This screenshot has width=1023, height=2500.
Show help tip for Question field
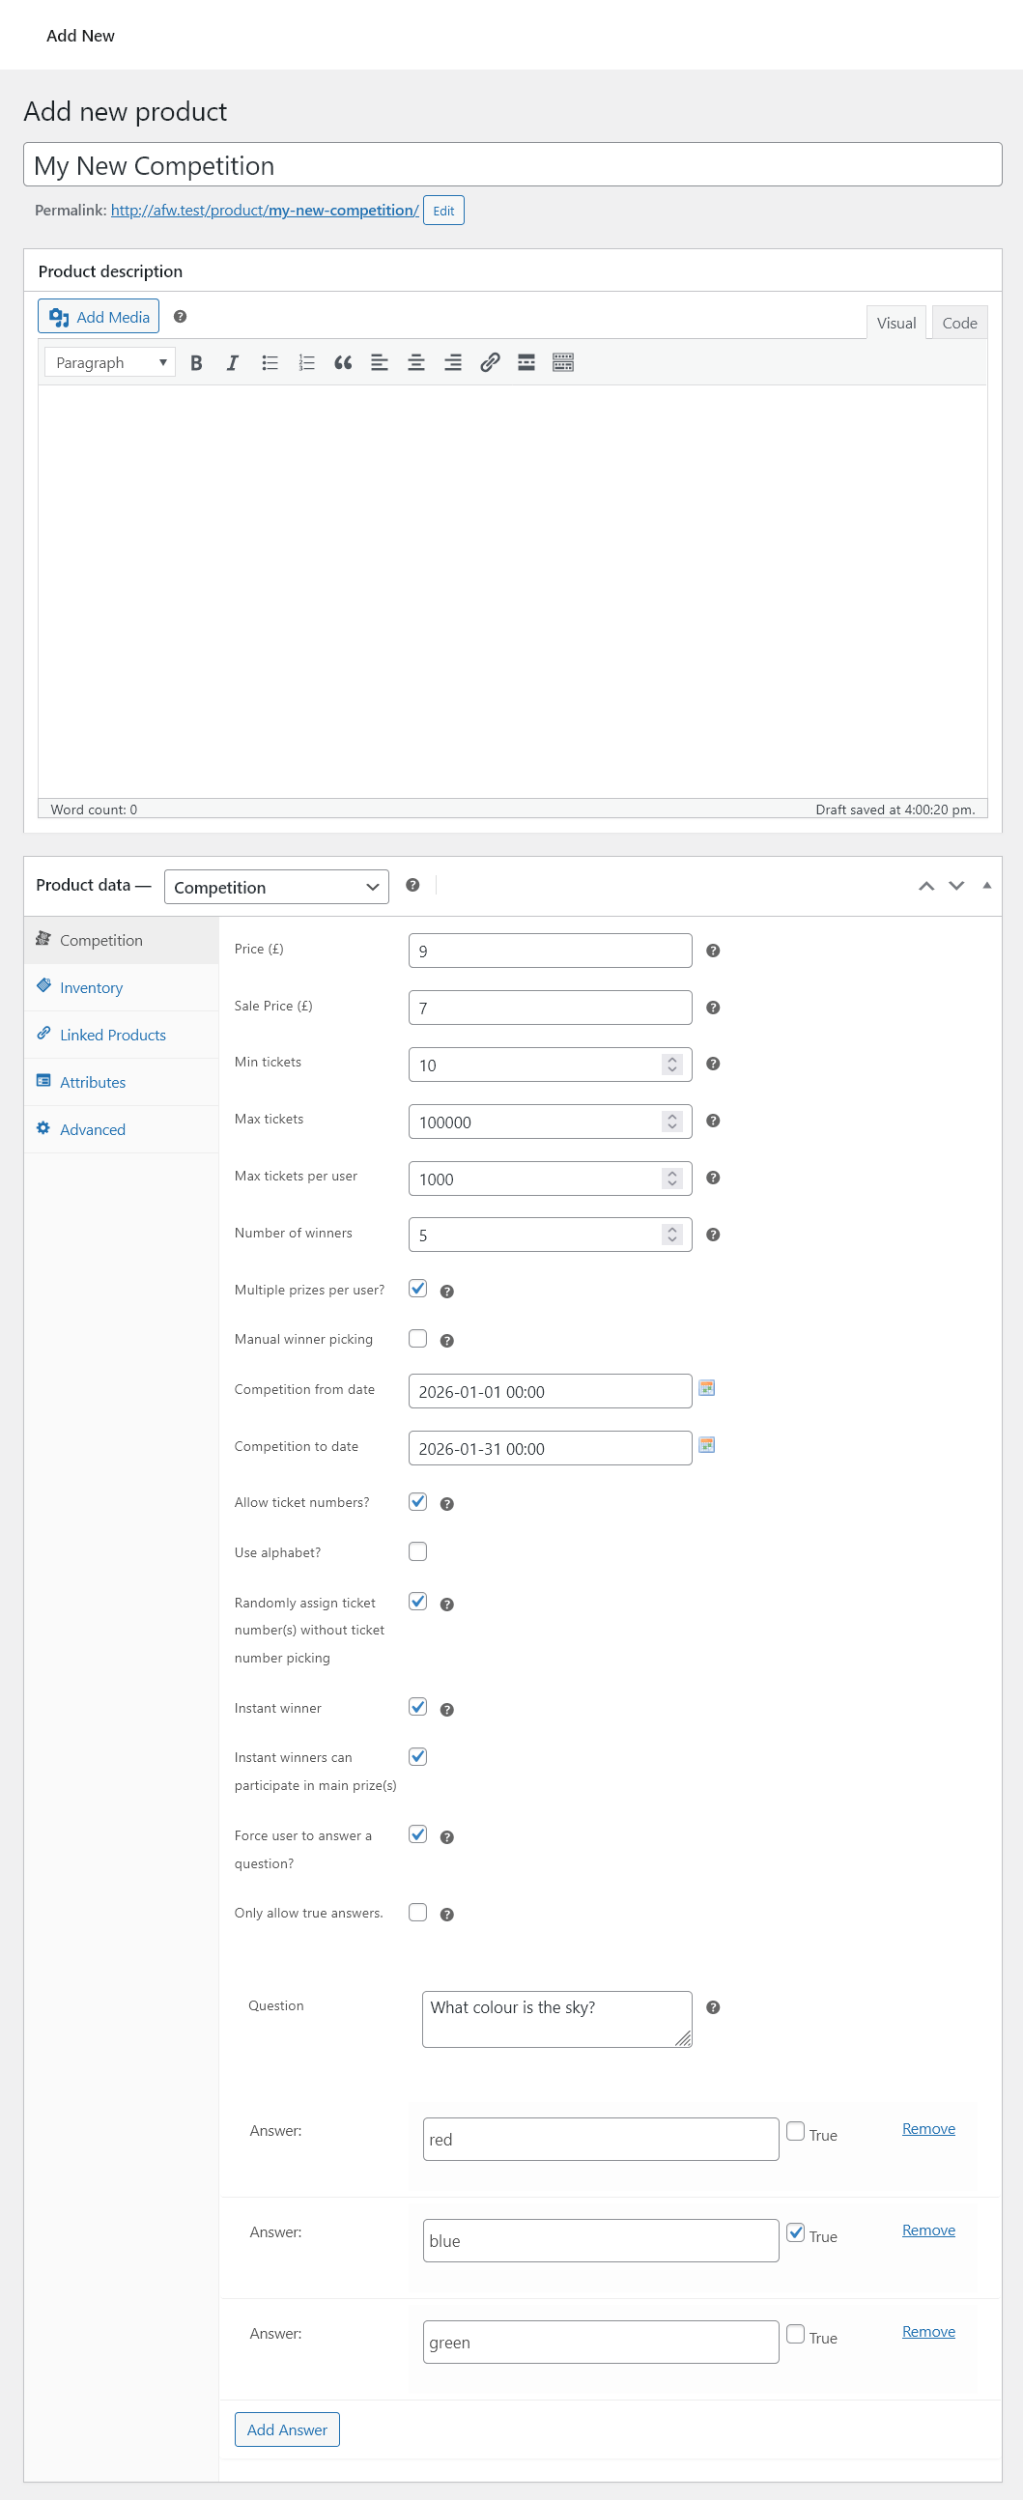pos(713,2008)
